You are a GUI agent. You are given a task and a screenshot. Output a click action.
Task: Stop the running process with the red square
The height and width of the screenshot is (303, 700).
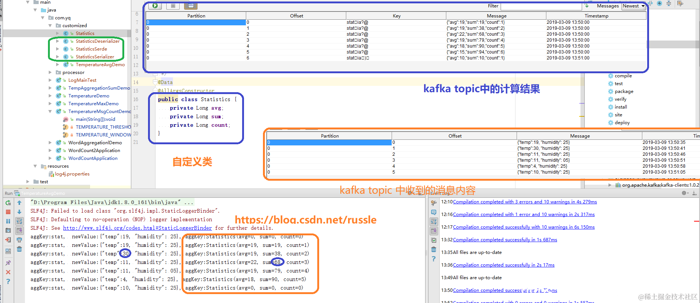point(8,212)
